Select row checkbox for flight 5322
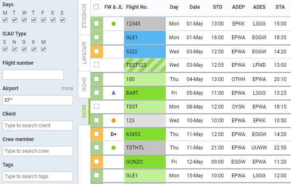Image resolution: width=291 pixels, height=184 pixels. tap(96, 51)
